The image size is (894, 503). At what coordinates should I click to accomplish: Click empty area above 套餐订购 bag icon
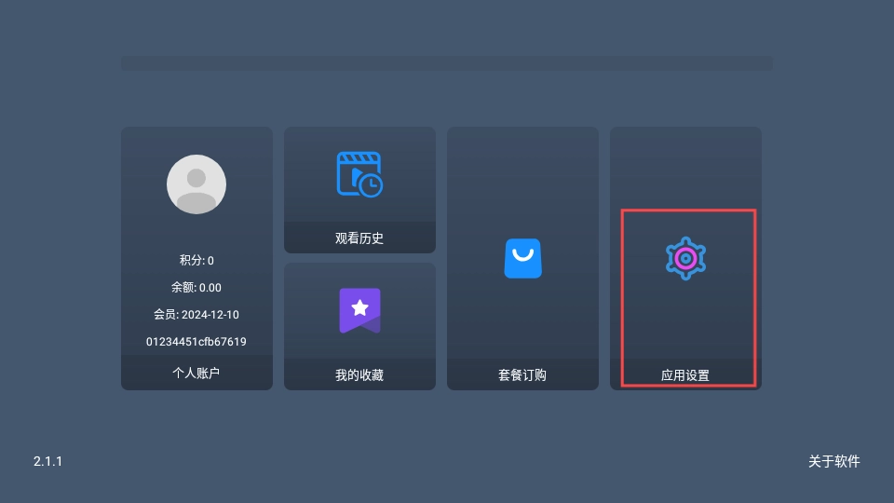(522, 183)
